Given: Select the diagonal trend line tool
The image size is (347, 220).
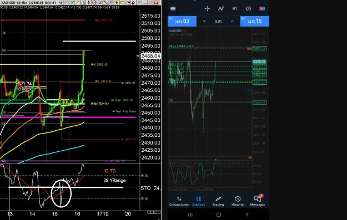Looking at the screenshot, I should (105, 3).
